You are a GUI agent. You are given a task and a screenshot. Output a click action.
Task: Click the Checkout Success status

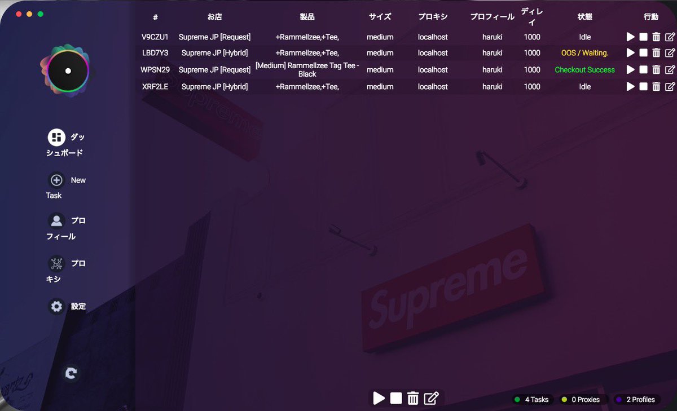[585, 70]
